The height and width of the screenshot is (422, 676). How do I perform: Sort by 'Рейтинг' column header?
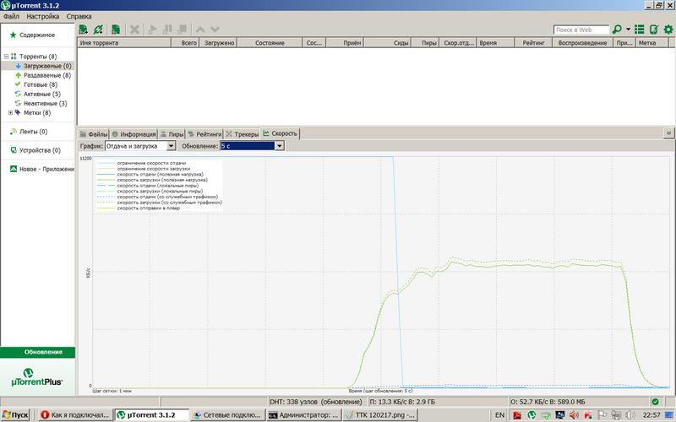click(x=533, y=43)
